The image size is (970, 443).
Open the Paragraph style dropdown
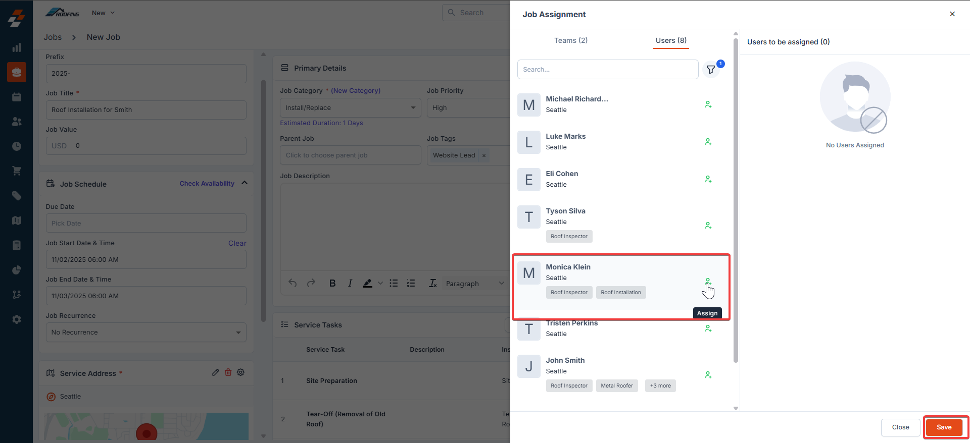point(474,284)
